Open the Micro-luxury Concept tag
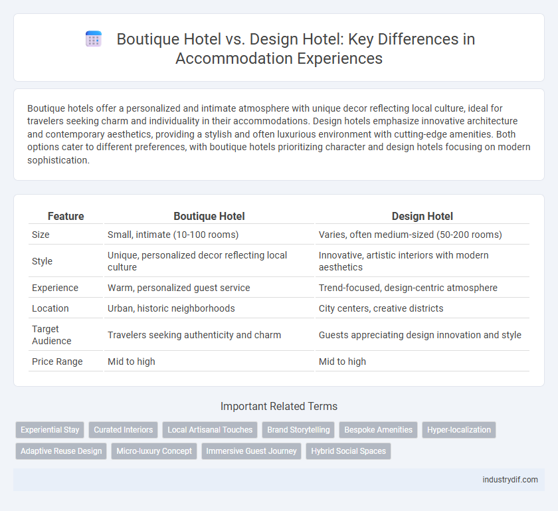 (154, 451)
